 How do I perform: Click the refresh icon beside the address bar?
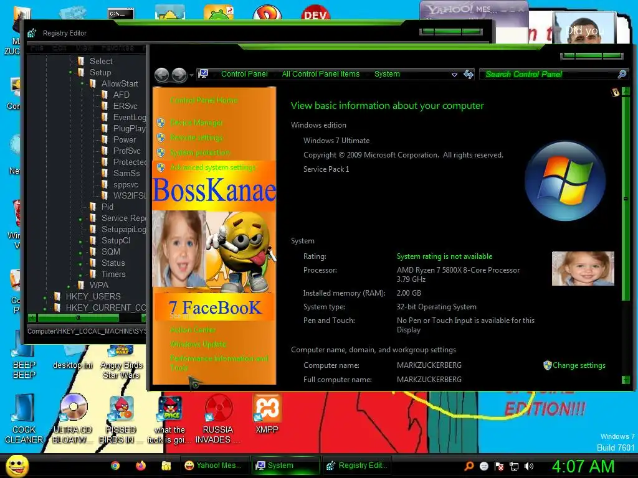[x=469, y=75]
